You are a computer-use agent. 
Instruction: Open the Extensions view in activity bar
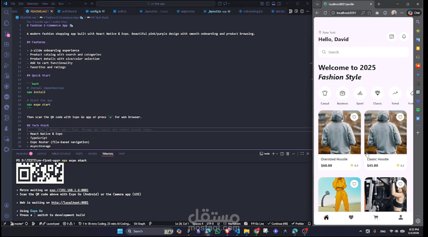(6, 44)
